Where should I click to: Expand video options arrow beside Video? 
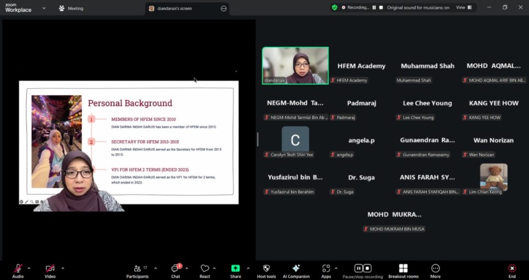(x=63, y=268)
